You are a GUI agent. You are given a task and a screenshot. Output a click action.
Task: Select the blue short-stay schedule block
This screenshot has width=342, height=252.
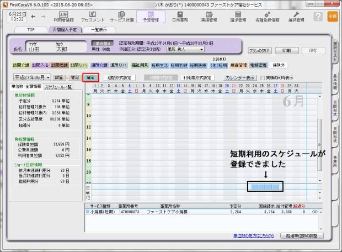pos(265,187)
